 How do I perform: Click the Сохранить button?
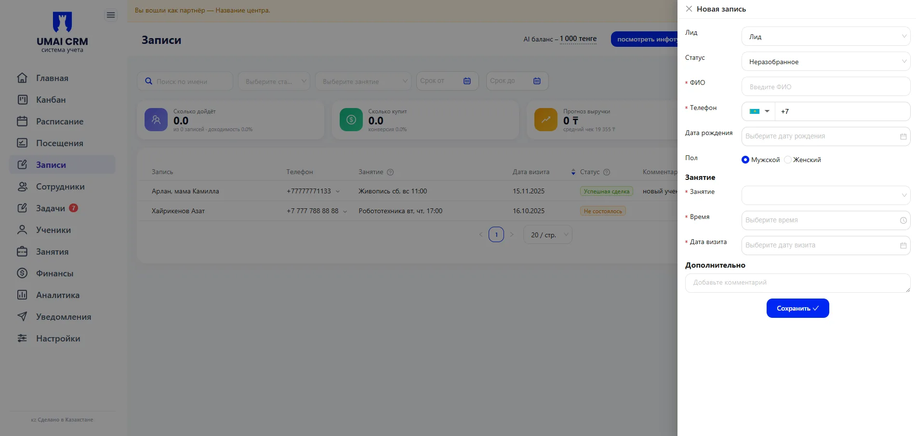797,308
